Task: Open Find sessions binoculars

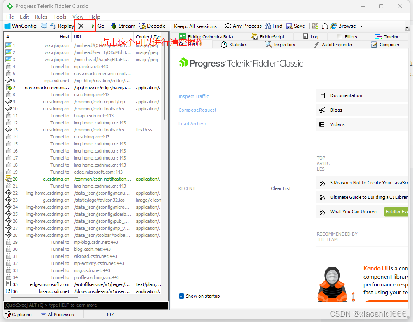Action: [273, 26]
